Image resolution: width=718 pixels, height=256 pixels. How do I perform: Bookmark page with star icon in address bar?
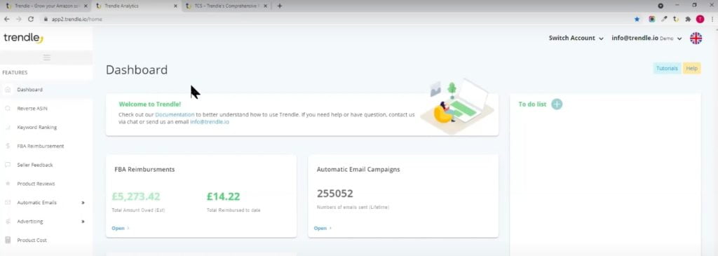tap(637, 19)
